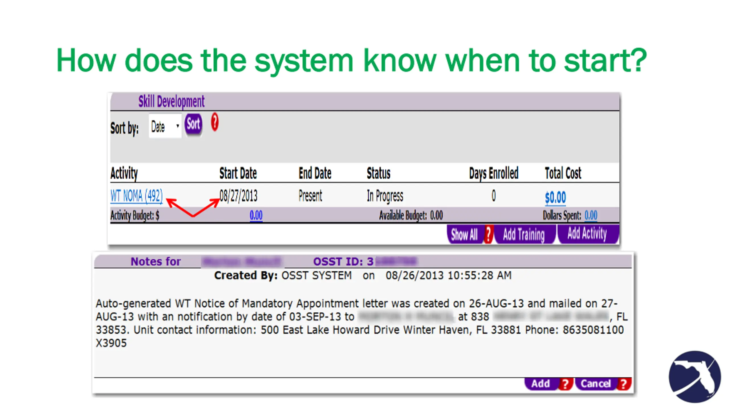Click the Show All button

pyautogui.click(x=465, y=234)
